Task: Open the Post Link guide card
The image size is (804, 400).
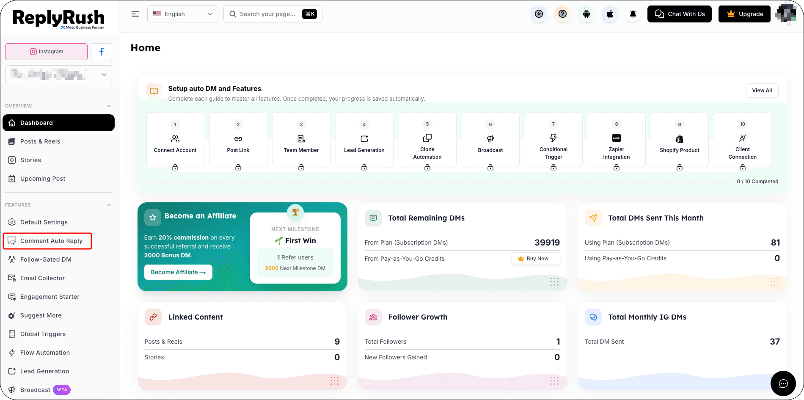Action: [238, 140]
